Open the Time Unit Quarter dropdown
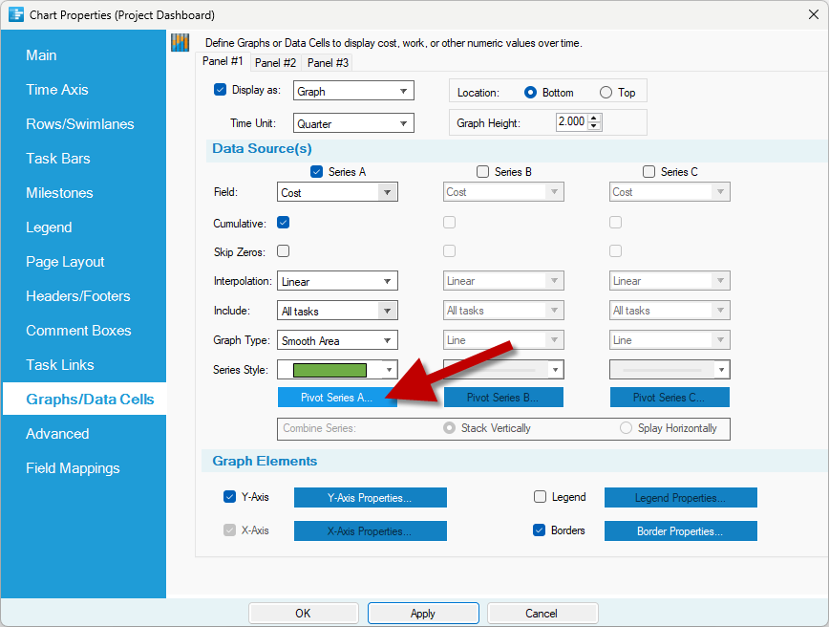The height and width of the screenshot is (627, 829). 353,123
